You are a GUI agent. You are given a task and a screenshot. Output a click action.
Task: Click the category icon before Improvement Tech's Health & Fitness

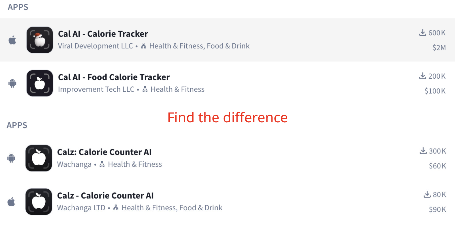pyautogui.click(x=145, y=89)
